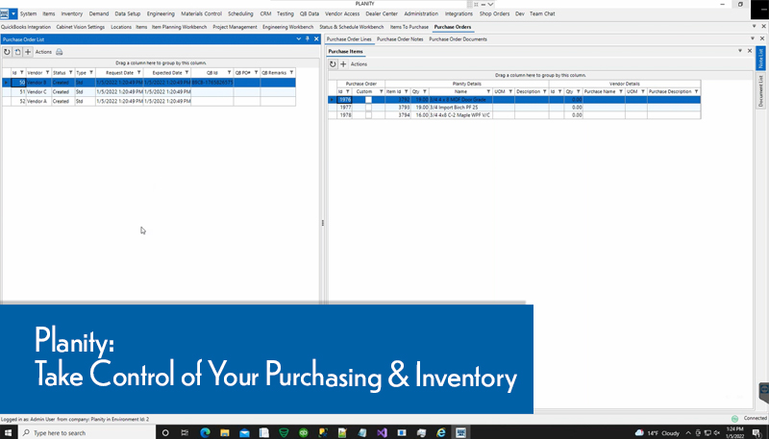769x439 pixels.
Task: Click the Windows taskbar search box
Action: [x=87, y=432]
